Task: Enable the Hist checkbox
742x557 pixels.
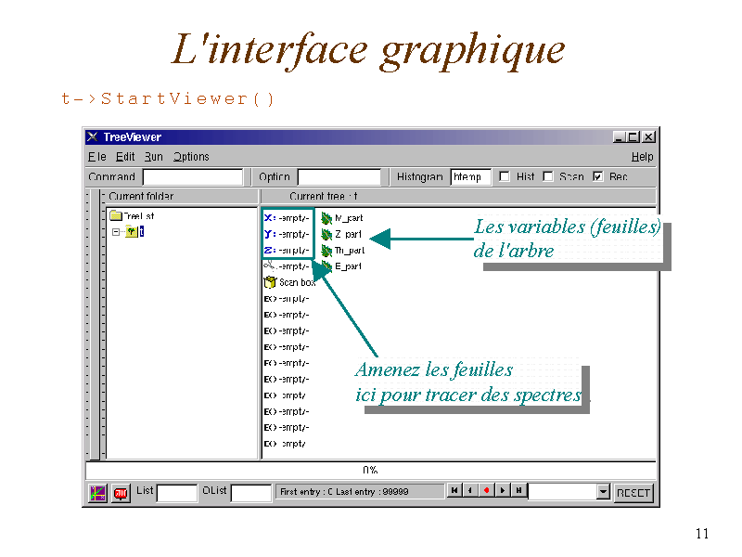Action: coord(505,176)
